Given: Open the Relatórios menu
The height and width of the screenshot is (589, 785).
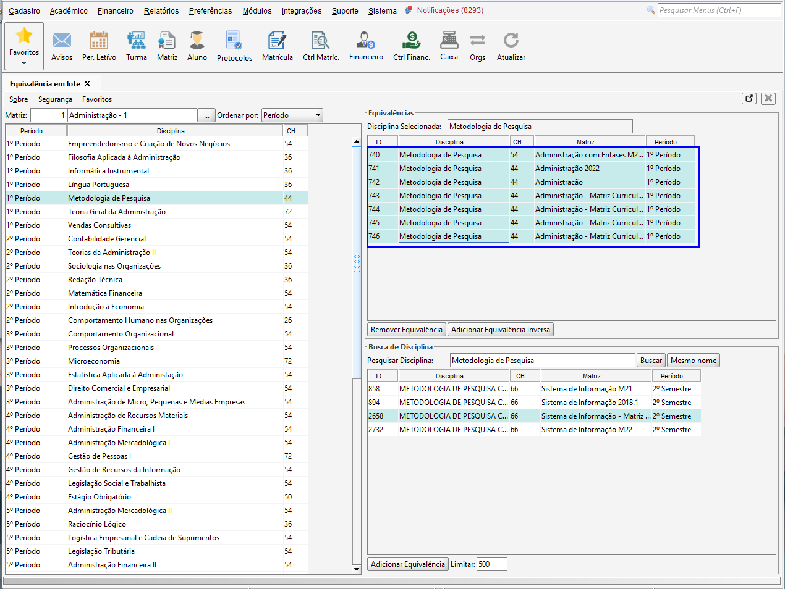Looking at the screenshot, I should 161,11.
